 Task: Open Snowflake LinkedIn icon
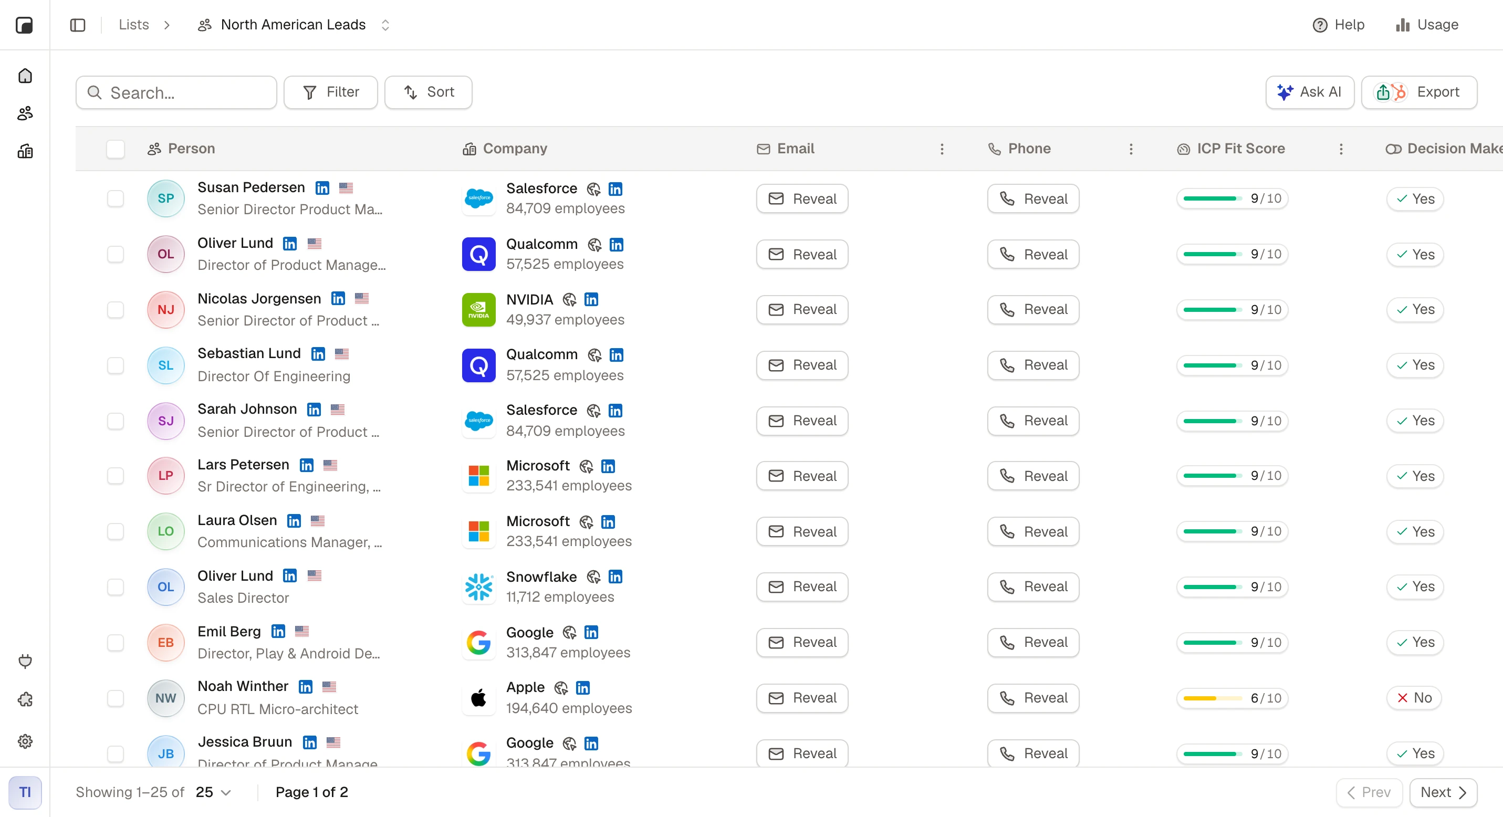pos(615,577)
